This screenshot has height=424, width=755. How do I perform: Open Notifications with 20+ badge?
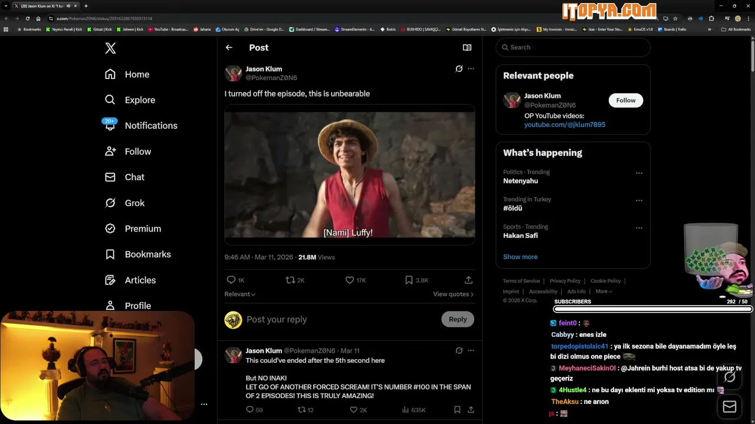(x=140, y=125)
